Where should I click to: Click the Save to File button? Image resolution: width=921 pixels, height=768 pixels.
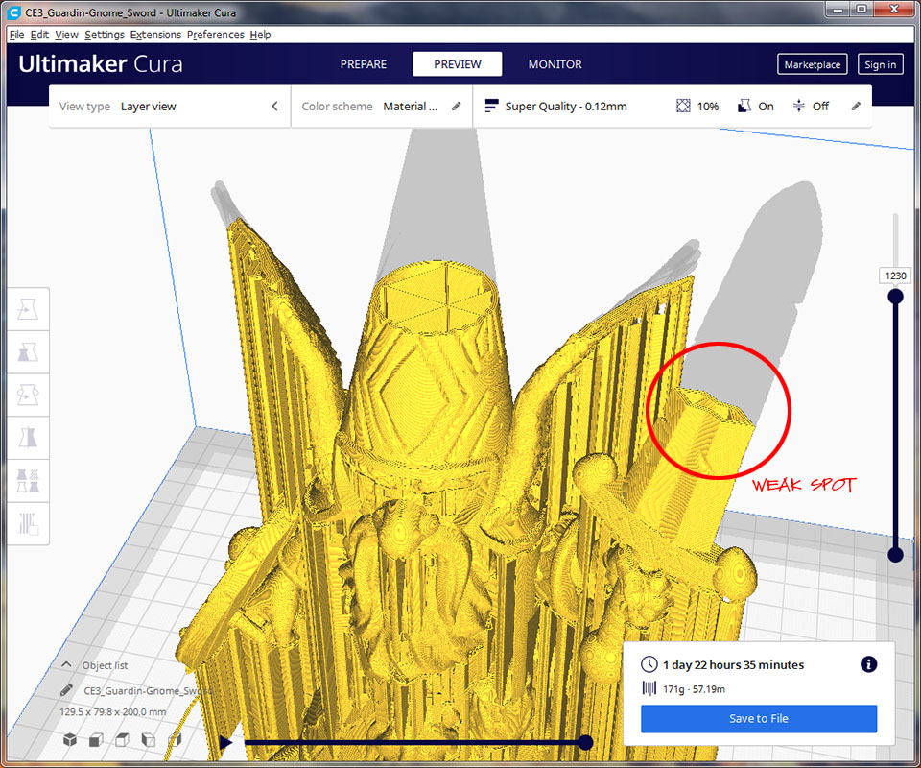759,718
